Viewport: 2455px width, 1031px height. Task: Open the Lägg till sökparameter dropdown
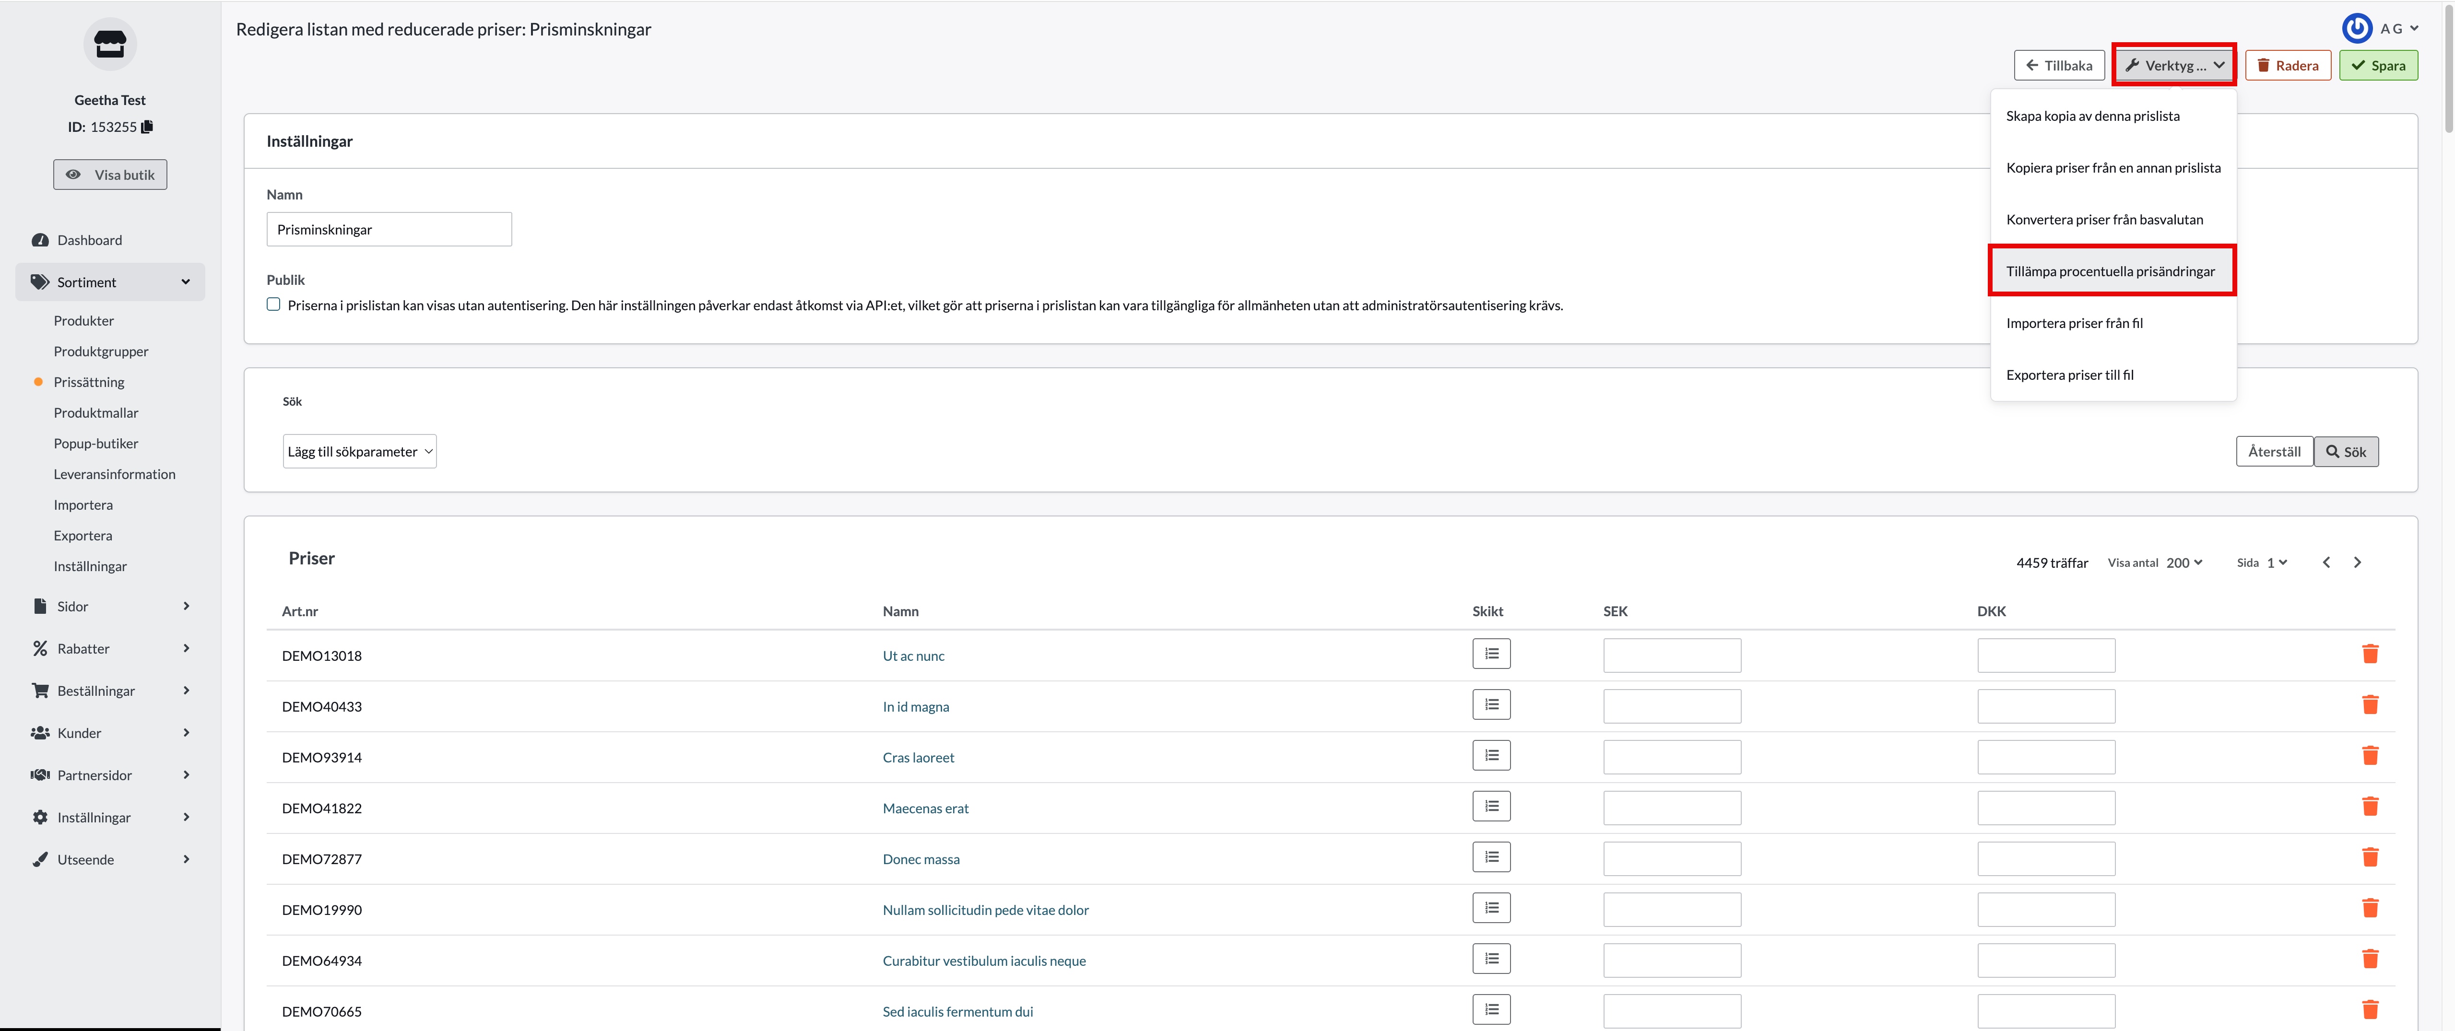click(359, 452)
